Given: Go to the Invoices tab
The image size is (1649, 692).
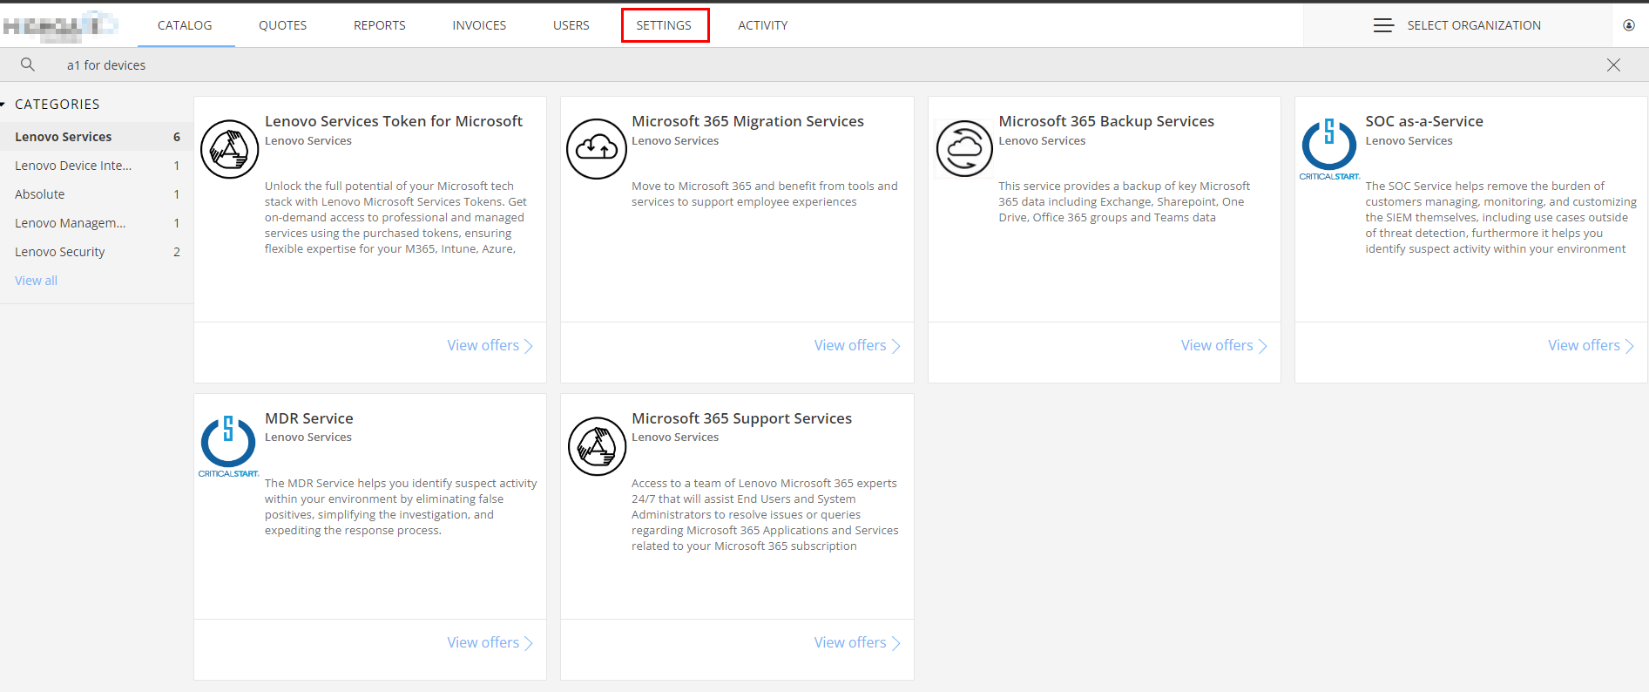Looking at the screenshot, I should [479, 25].
